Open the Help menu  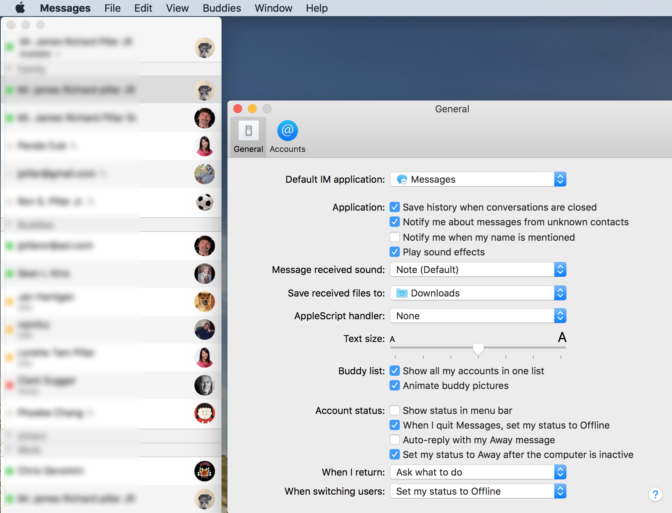(x=317, y=8)
